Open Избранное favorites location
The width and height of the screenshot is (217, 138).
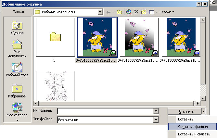tap(17, 91)
